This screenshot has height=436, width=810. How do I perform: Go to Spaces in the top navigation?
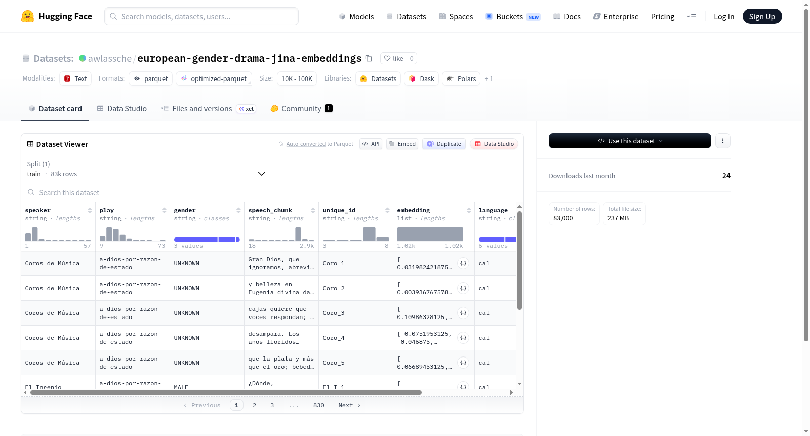(456, 16)
